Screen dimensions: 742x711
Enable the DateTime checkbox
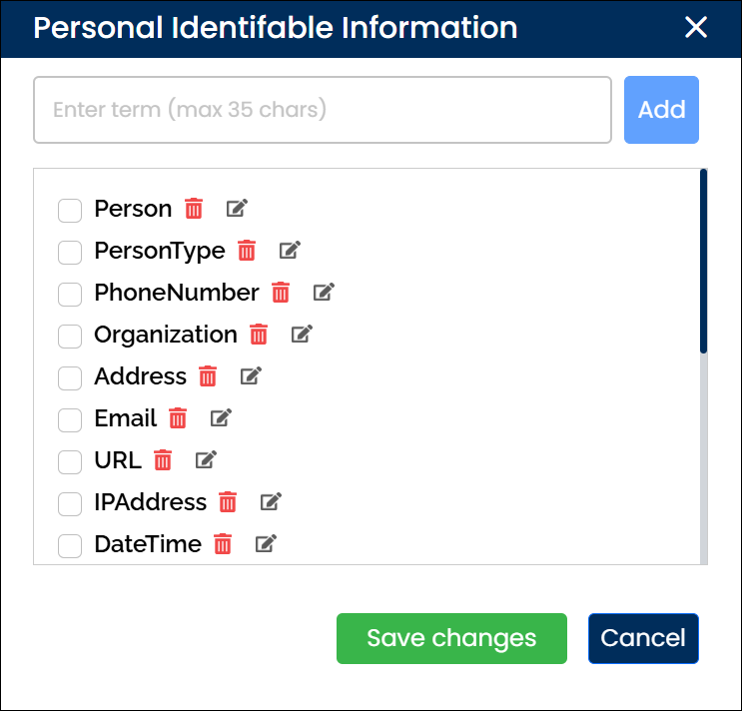(70, 546)
